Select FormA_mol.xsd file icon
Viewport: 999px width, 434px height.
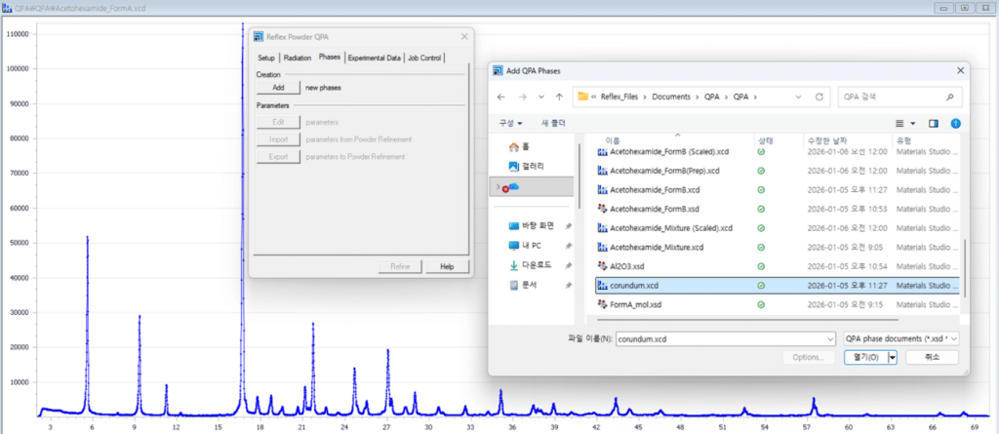(x=601, y=304)
